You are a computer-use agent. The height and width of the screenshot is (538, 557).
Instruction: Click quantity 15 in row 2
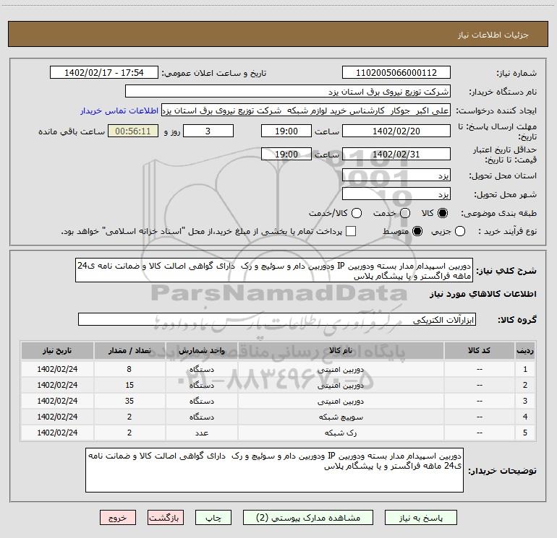coord(129,386)
